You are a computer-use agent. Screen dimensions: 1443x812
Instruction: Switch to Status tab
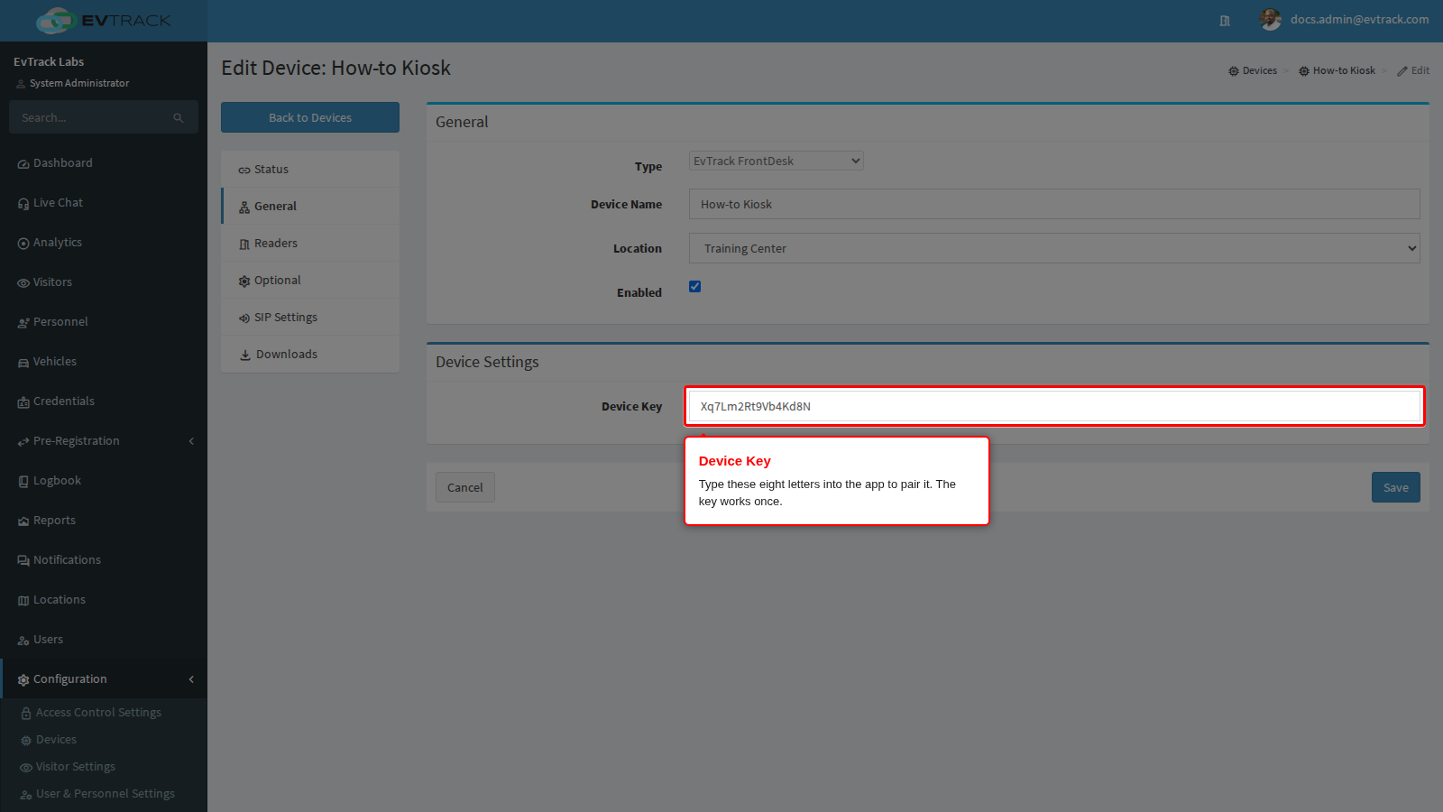[x=310, y=170]
